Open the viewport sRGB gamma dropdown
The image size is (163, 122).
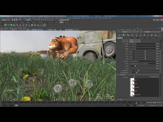(x=72, y=30)
